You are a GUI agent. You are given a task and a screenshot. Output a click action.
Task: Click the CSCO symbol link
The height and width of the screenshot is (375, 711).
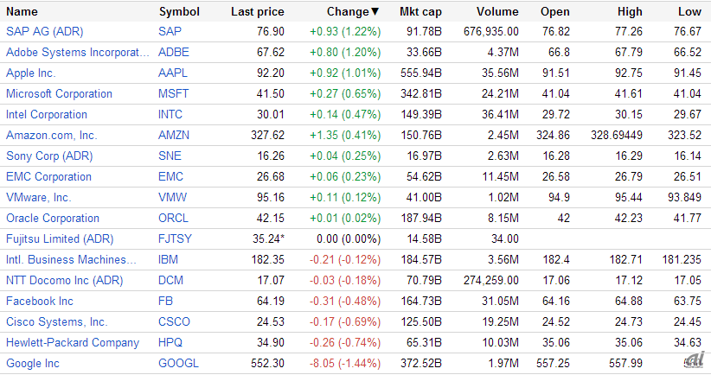pyautogui.click(x=175, y=321)
